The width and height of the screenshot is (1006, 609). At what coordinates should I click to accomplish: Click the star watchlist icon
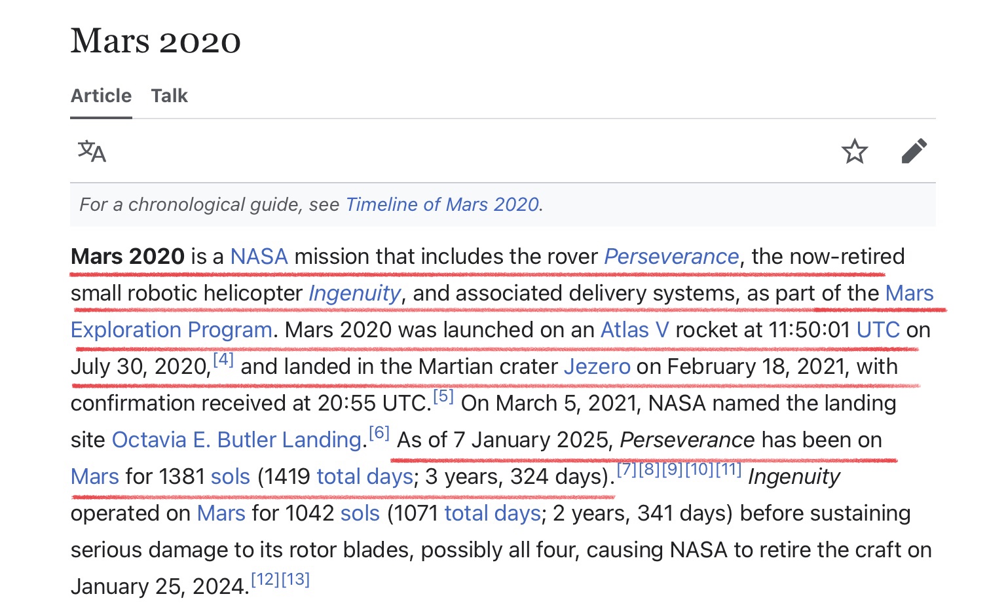[x=854, y=151]
